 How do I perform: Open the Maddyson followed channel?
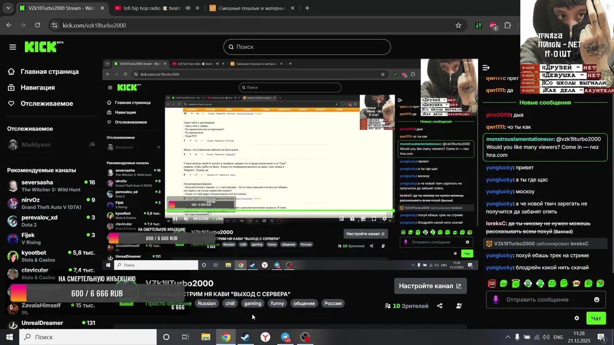[x=50, y=145]
